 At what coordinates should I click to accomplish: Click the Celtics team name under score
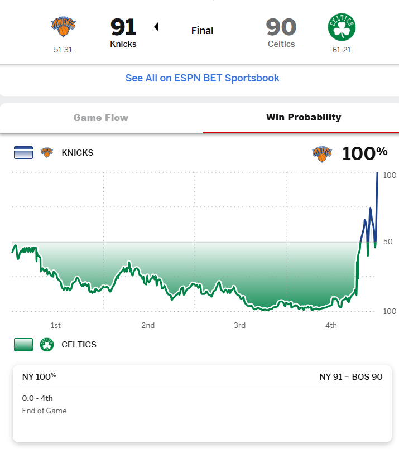(281, 44)
